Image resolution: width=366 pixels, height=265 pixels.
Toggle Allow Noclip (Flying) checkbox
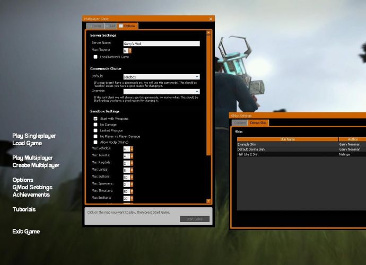tap(95, 142)
